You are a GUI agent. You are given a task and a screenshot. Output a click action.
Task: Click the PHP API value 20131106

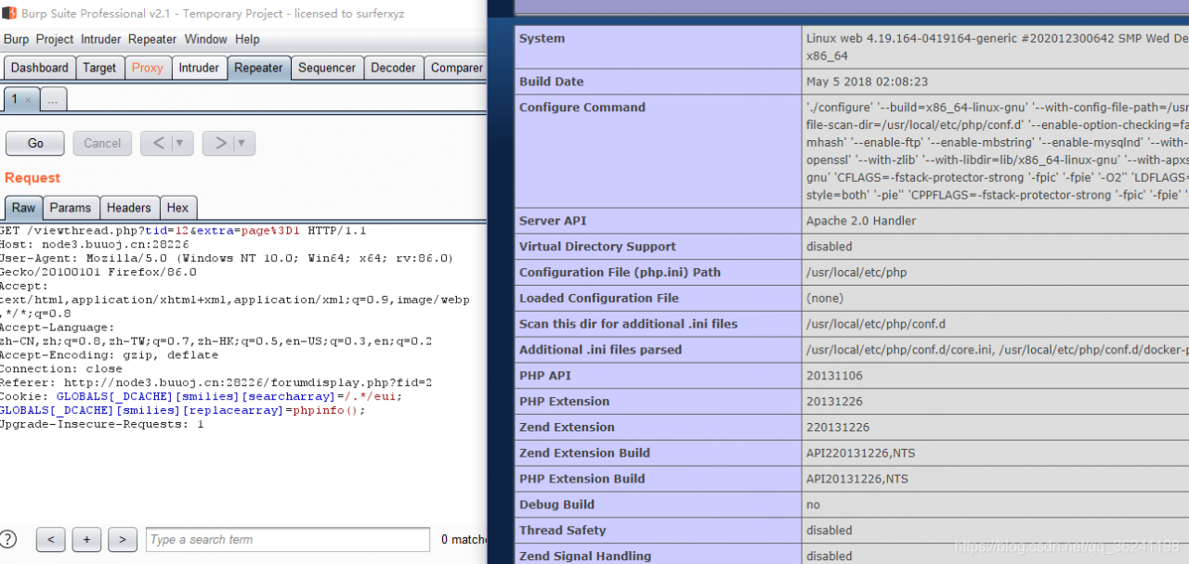(x=834, y=376)
